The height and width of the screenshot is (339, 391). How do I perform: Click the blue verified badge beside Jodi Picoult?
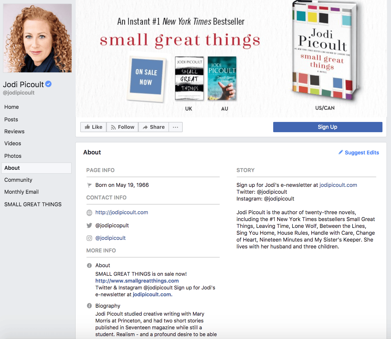(48, 84)
